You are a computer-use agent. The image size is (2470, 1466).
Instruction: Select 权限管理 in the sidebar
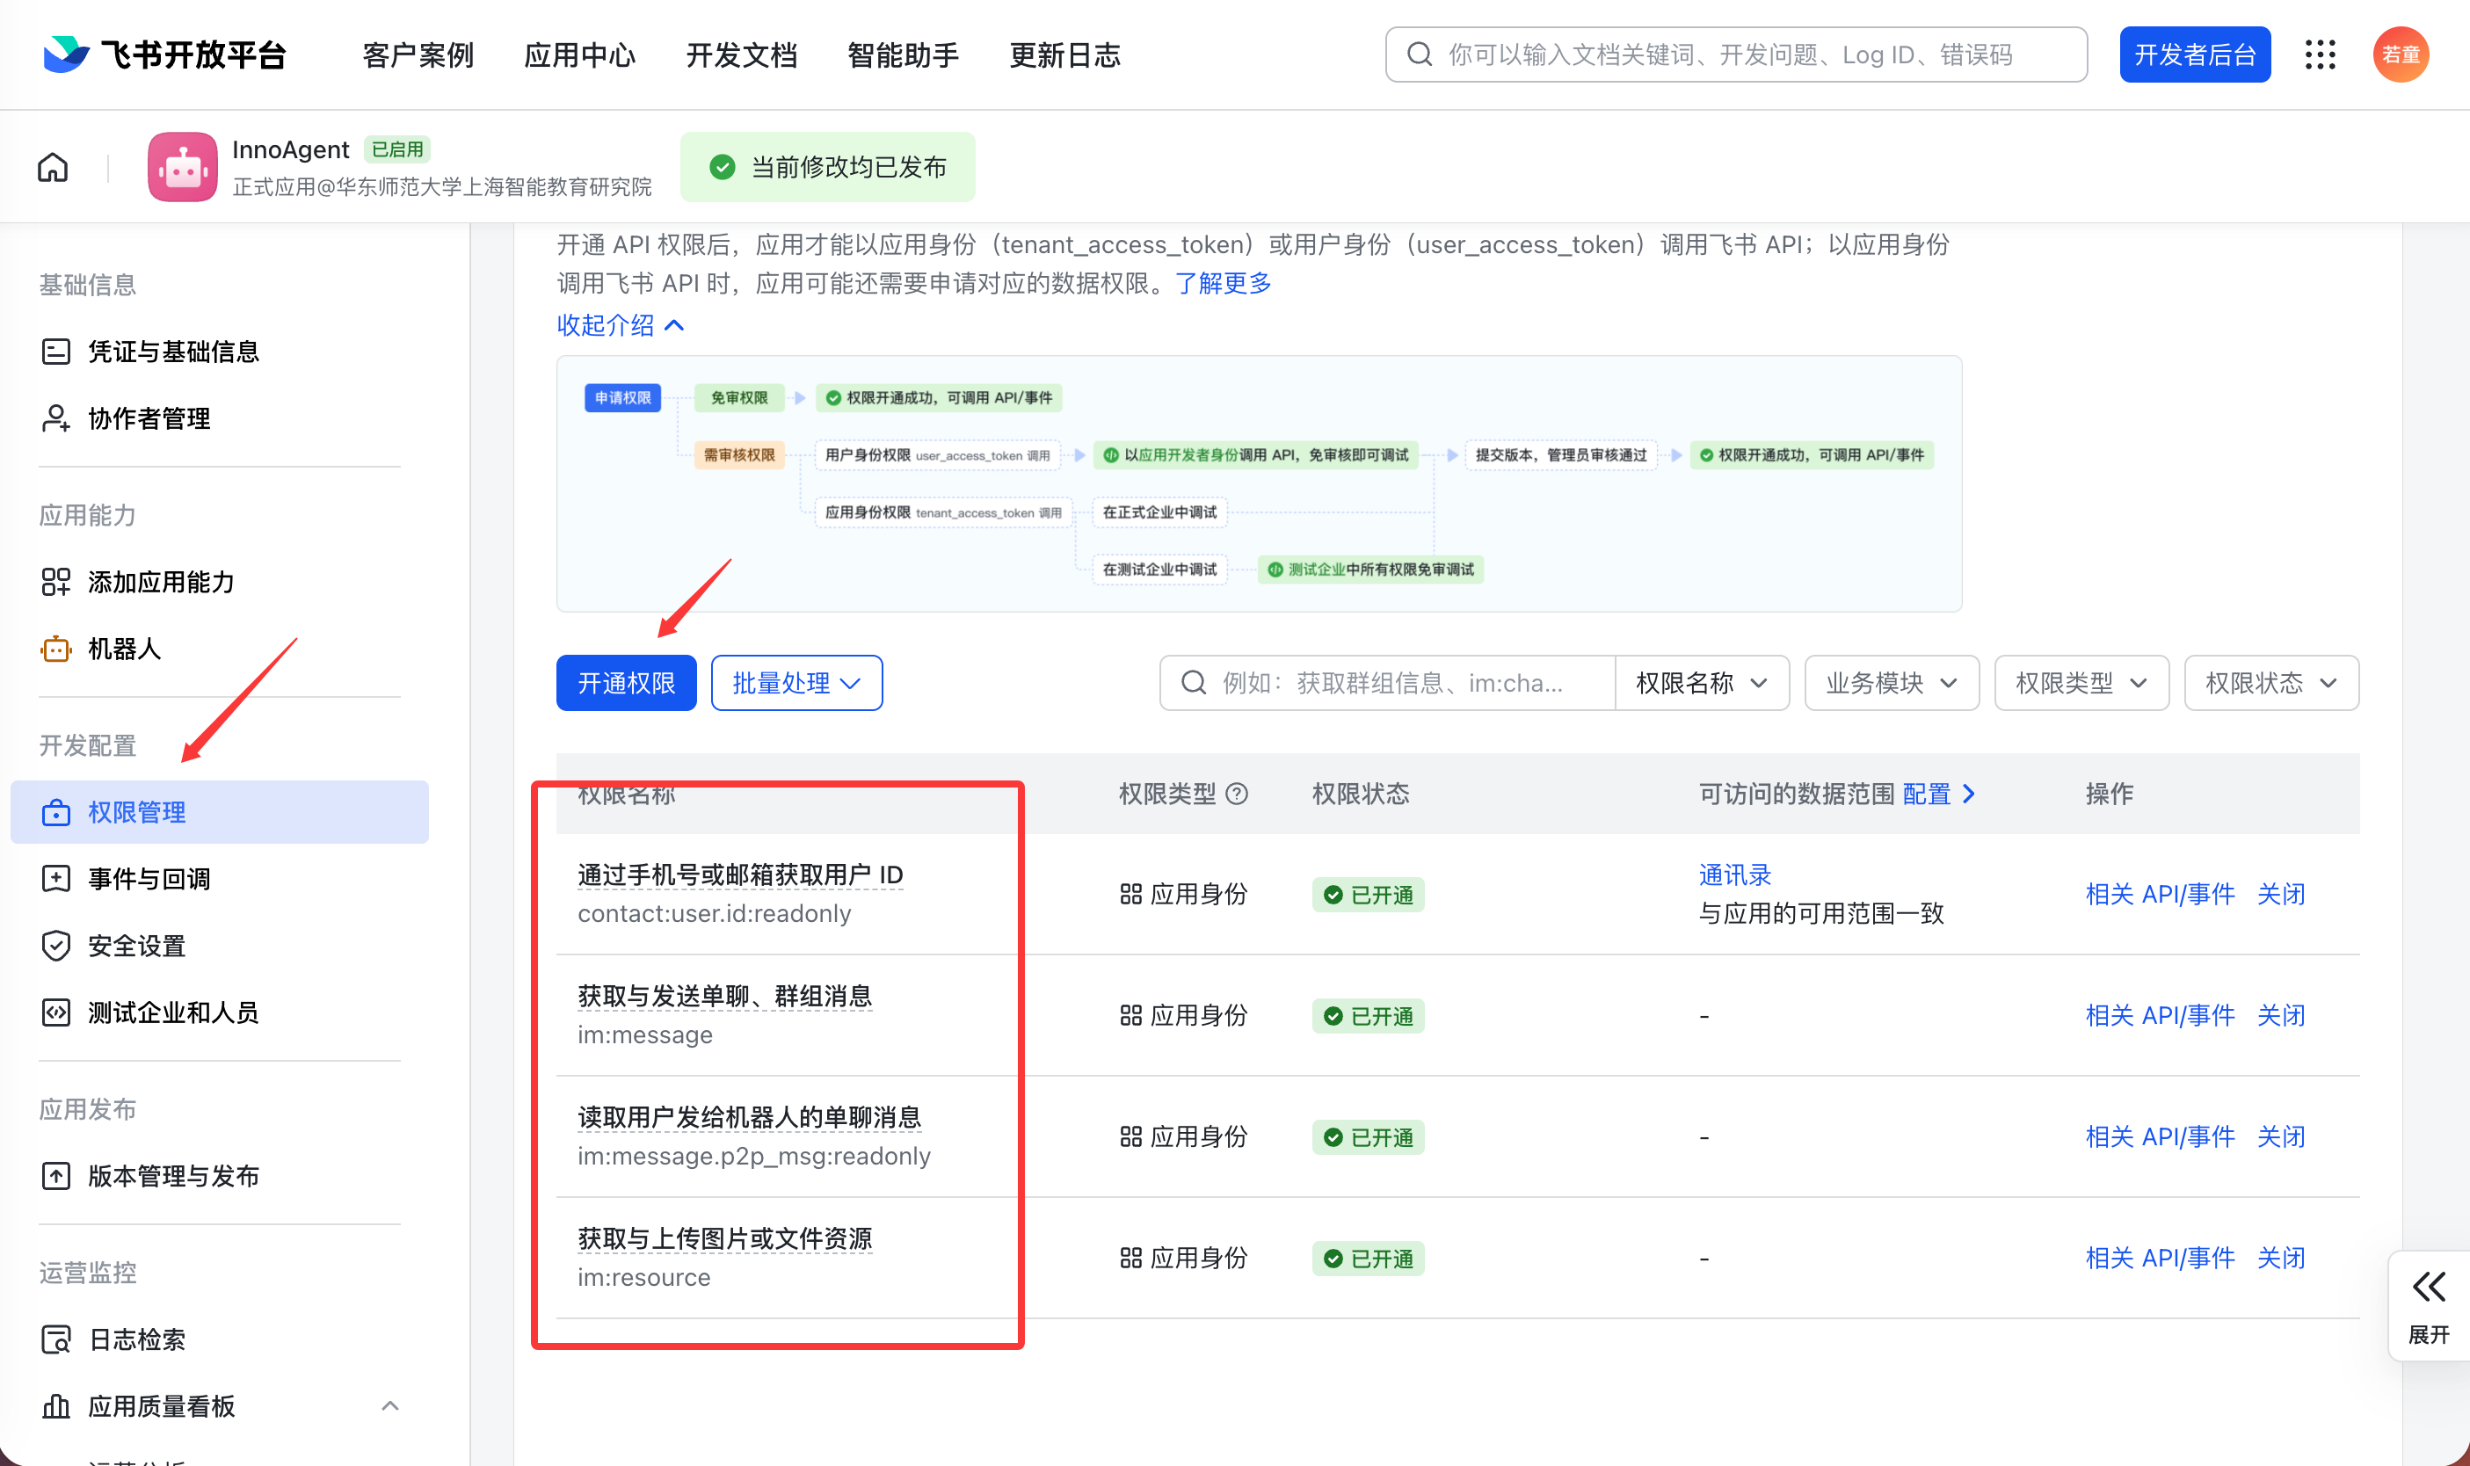pos(220,812)
